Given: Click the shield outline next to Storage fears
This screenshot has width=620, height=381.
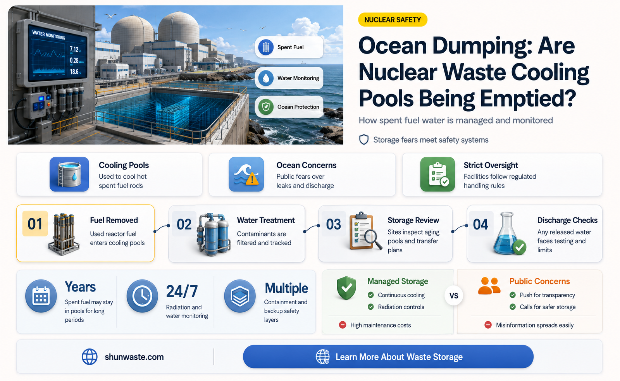Looking at the screenshot, I should point(364,140).
